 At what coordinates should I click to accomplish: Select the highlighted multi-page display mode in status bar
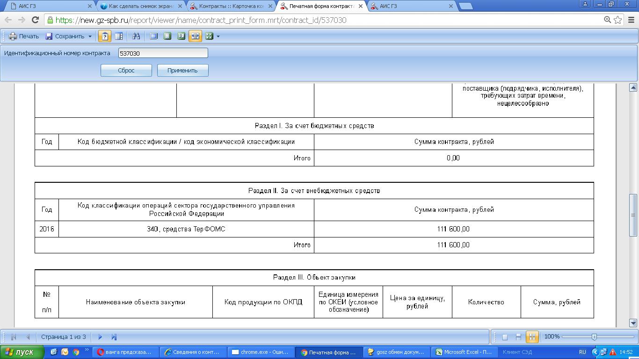point(532,337)
